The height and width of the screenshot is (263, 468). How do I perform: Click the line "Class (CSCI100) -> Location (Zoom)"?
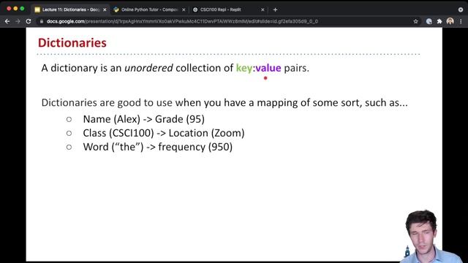(164, 133)
